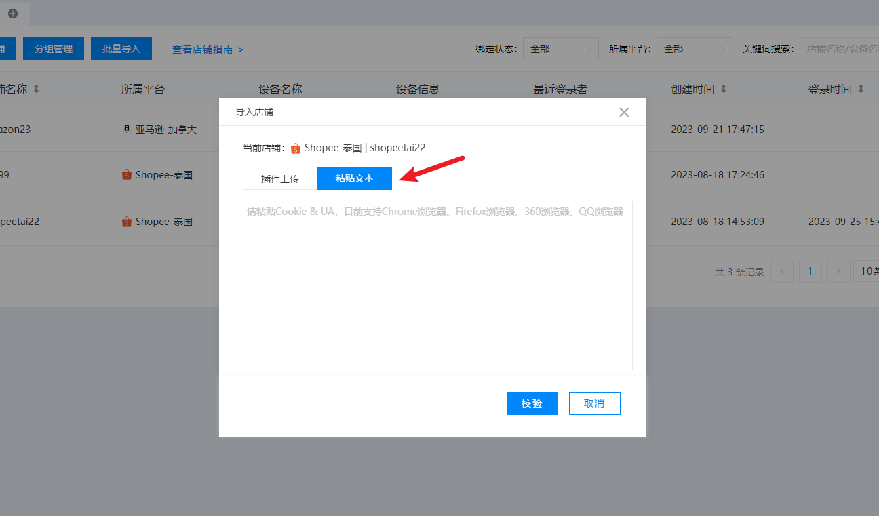879x516 pixels.
Task: Open a new tab with plus icon
Action: (x=13, y=13)
